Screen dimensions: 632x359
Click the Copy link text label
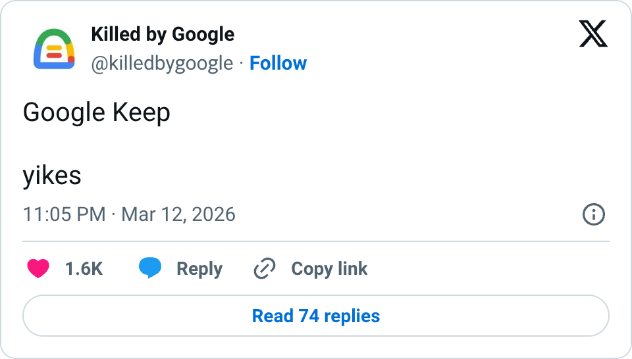click(x=329, y=268)
